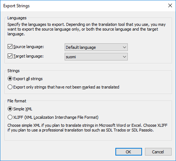
Task: Click the XLIFF Localization Interchange File Format label
Action: point(56,117)
